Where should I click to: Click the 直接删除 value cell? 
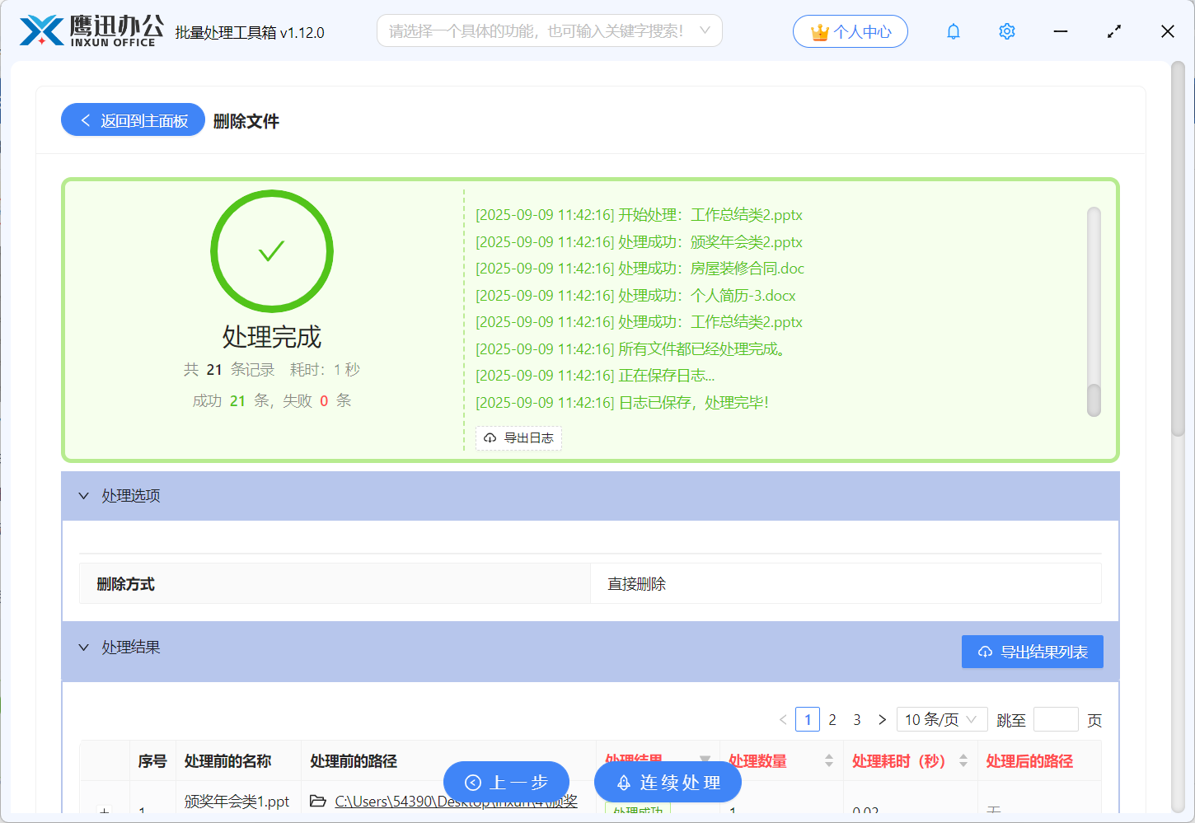pos(846,584)
